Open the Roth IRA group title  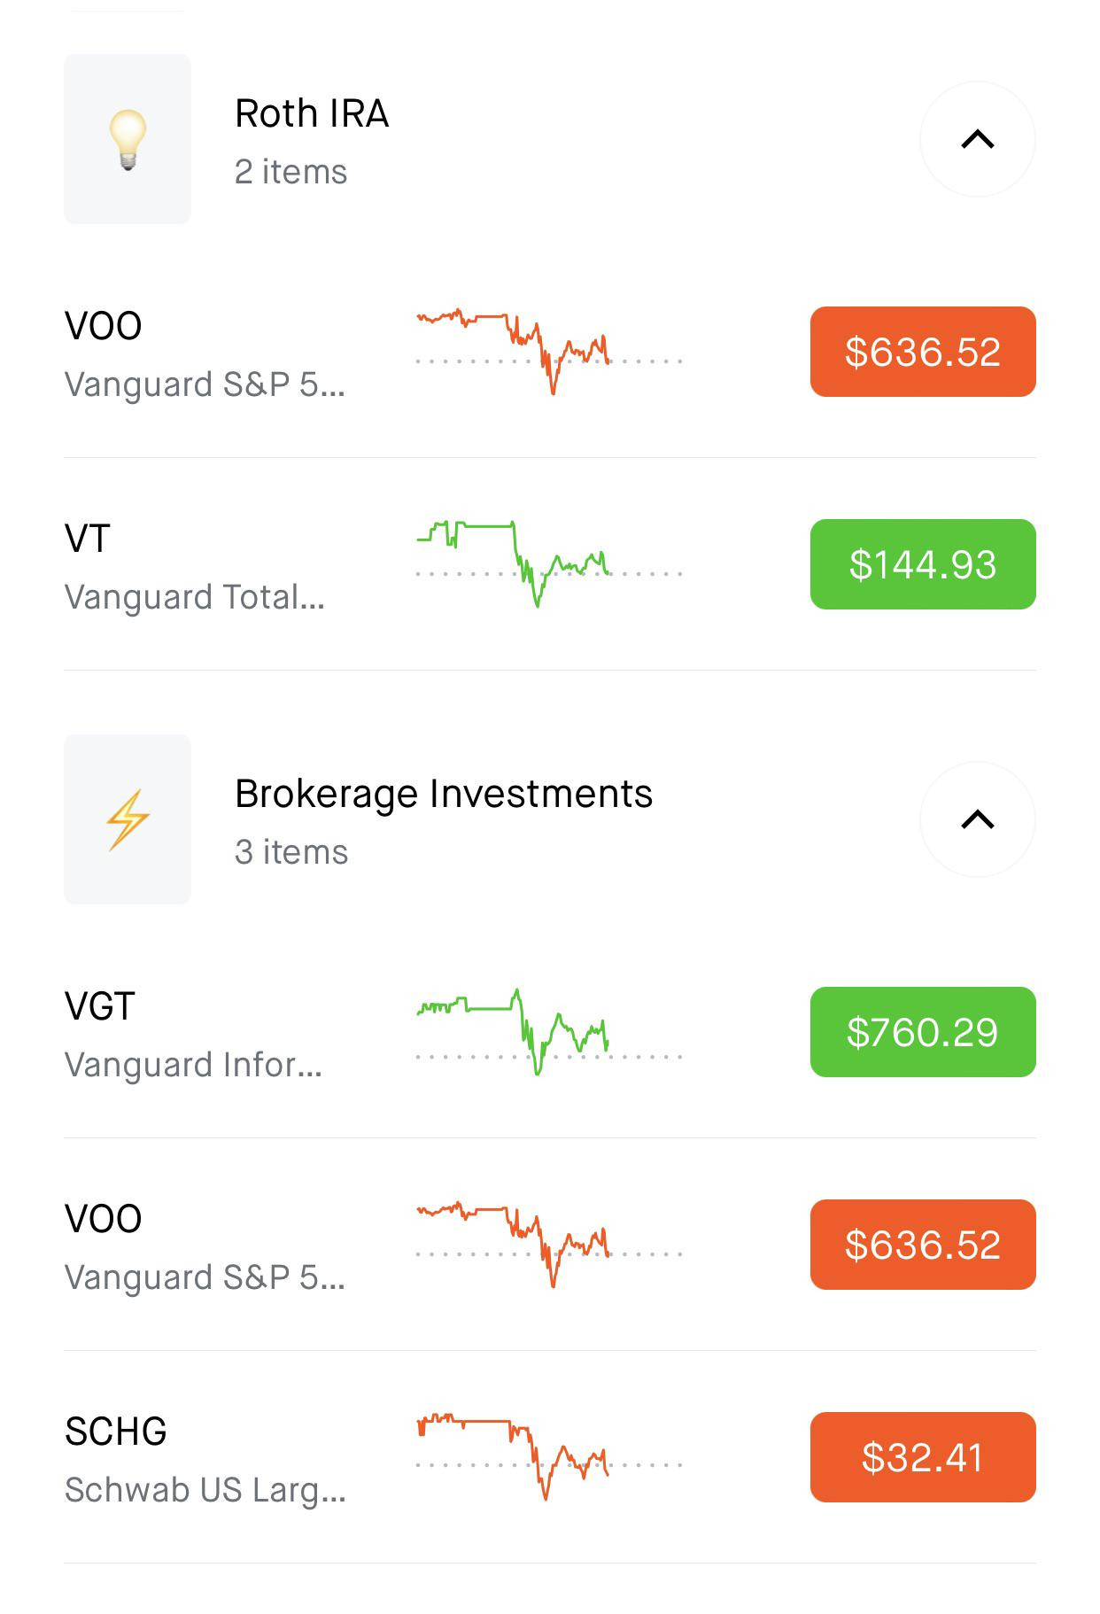312,113
